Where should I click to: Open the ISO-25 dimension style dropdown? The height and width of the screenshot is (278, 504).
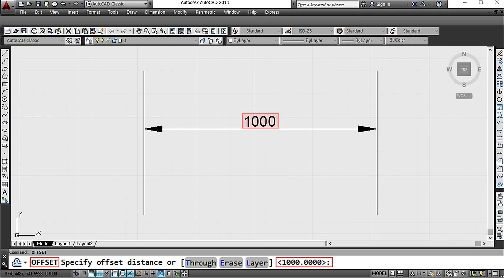(313, 31)
